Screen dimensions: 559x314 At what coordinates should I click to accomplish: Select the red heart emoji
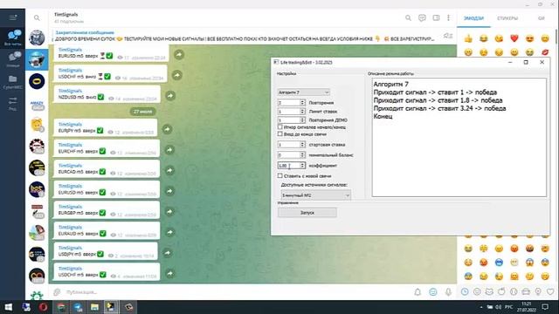[514, 38]
